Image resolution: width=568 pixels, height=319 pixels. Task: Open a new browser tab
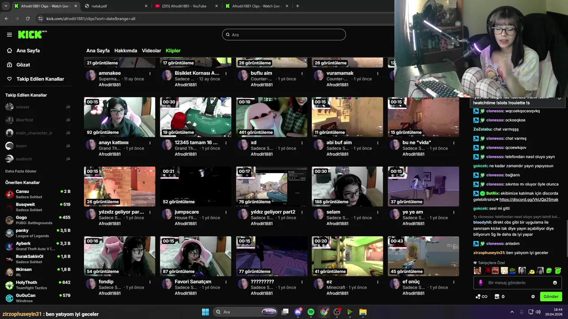coord(297,6)
